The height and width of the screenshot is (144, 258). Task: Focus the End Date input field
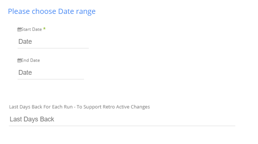51,73
